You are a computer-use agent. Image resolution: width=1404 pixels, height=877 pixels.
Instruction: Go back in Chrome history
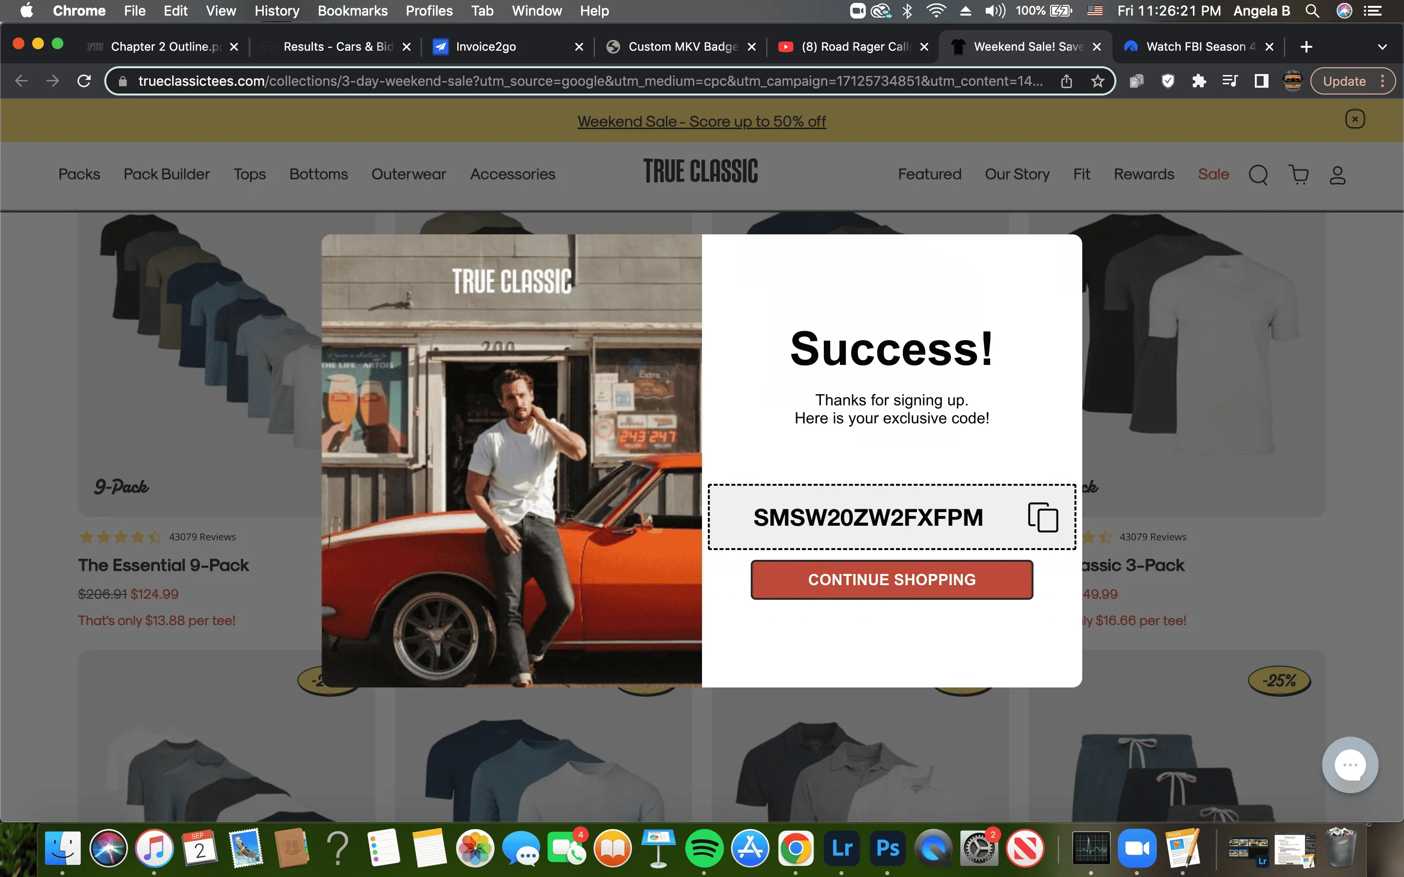21,80
